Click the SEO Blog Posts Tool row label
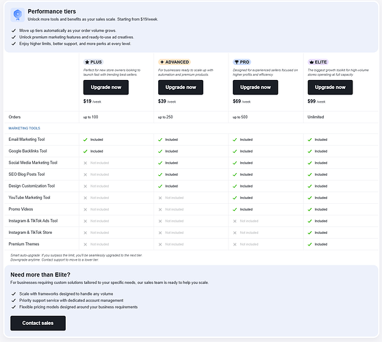Screen dimensions: 382x342 27,174
